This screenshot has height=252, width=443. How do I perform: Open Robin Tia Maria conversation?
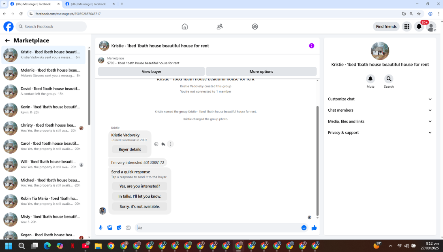point(43,201)
